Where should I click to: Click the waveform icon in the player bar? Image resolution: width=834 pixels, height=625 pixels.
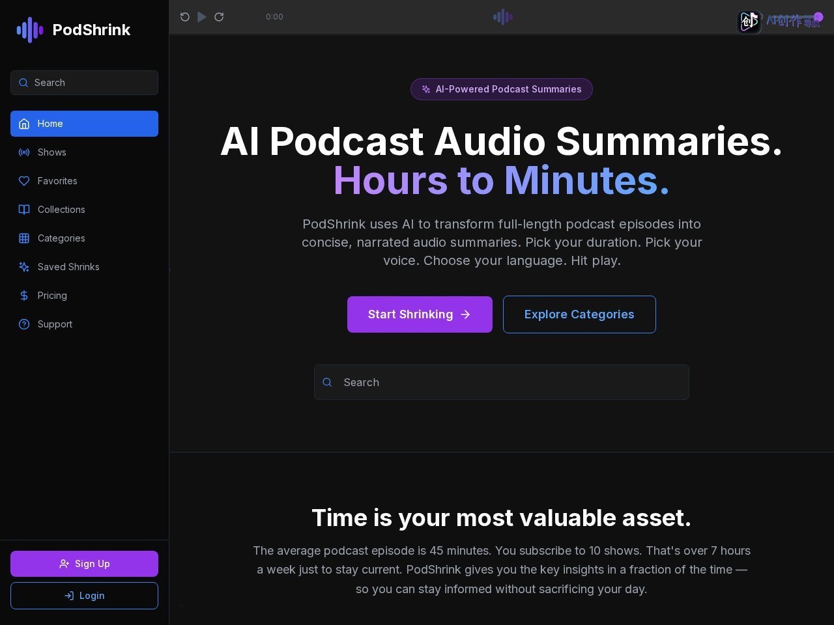[502, 17]
